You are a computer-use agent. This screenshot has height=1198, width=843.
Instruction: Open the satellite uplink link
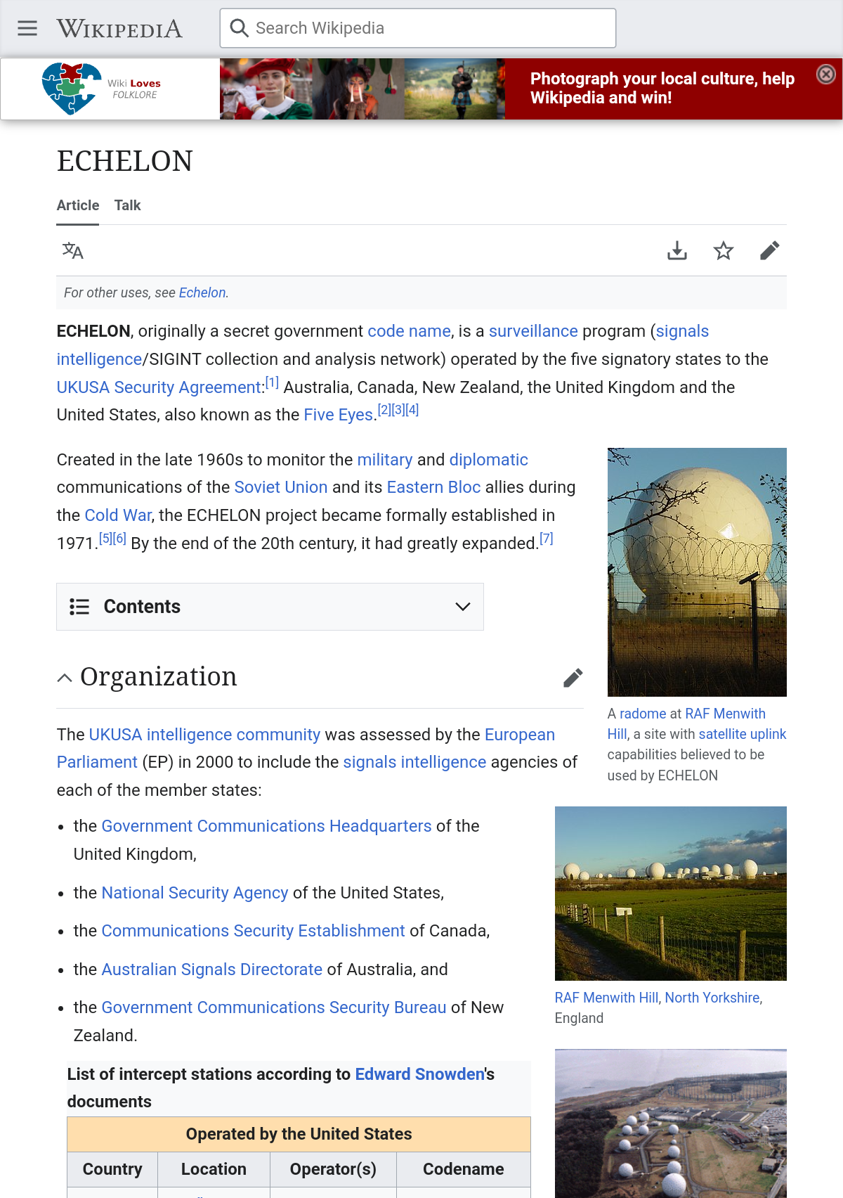743,734
